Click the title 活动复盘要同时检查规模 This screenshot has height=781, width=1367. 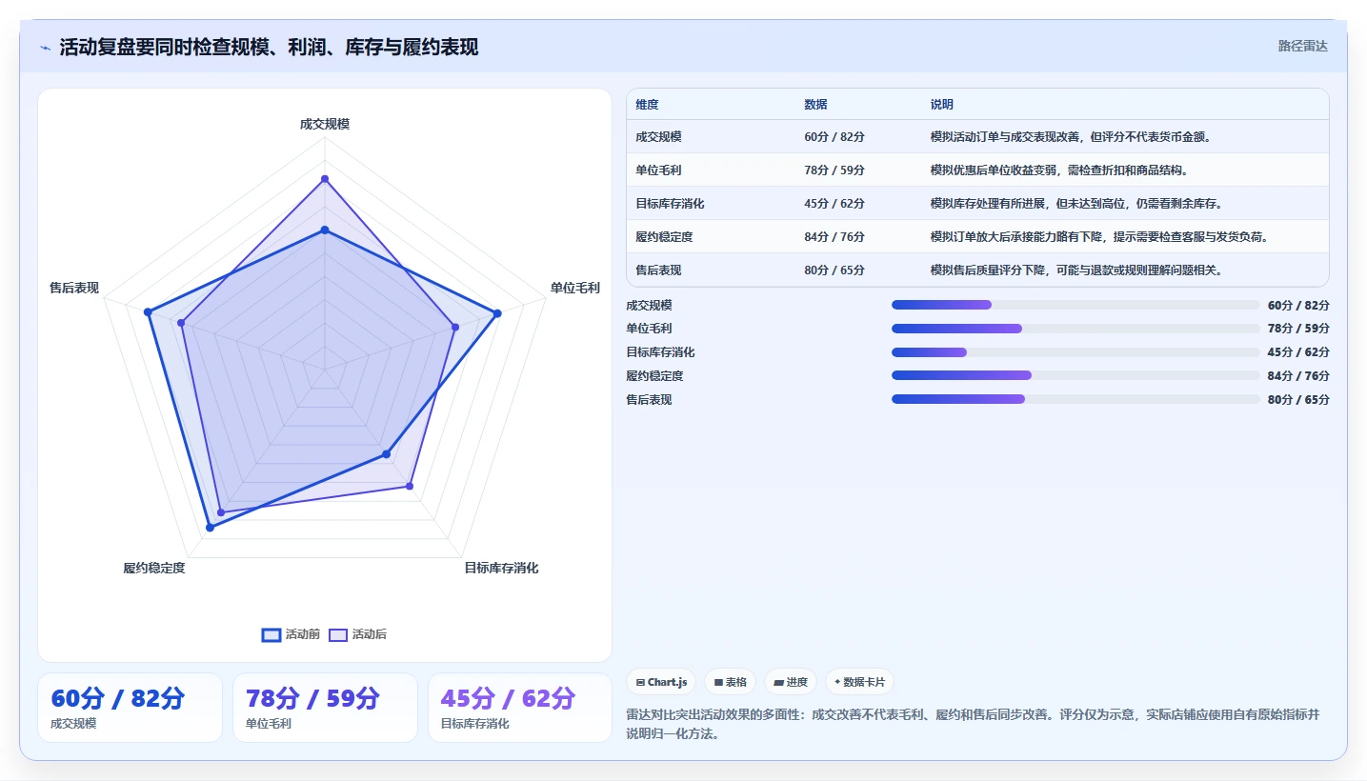tap(269, 48)
